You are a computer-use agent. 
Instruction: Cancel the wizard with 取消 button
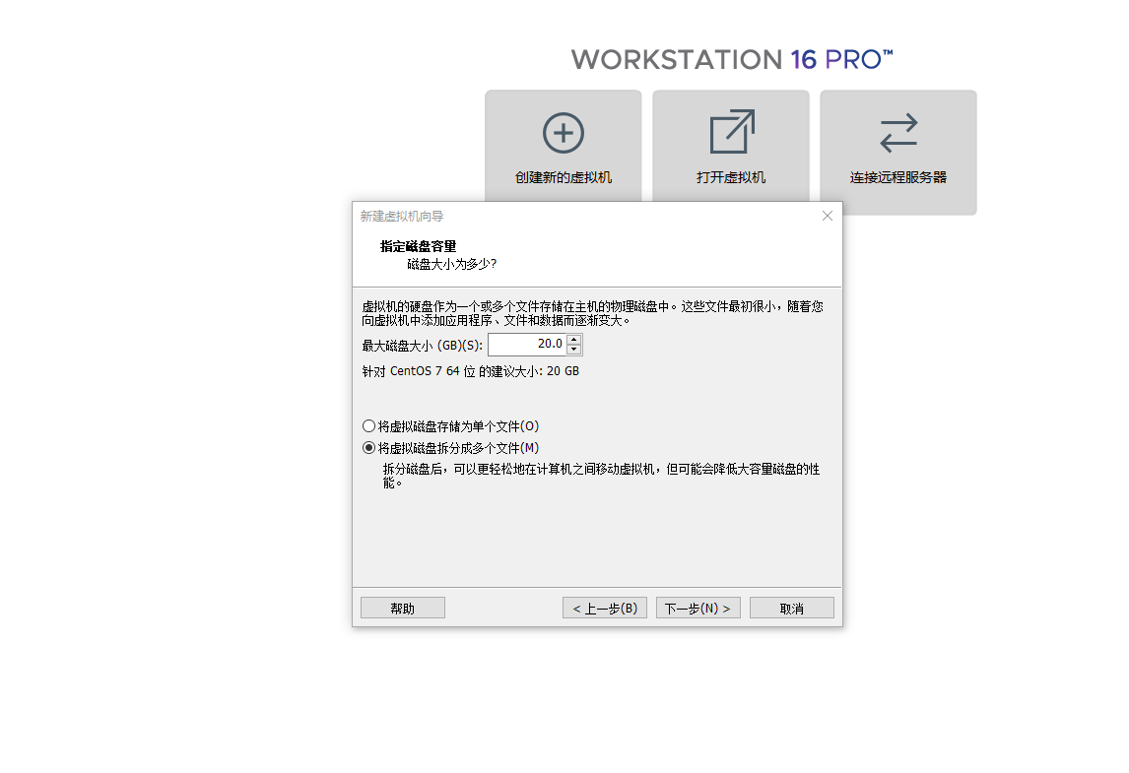[x=791, y=609]
